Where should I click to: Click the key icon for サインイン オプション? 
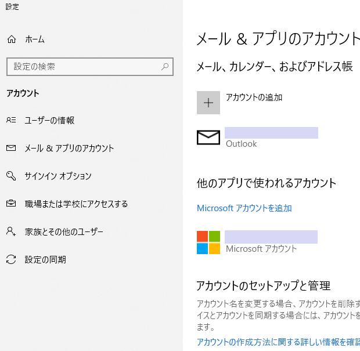coord(11,176)
